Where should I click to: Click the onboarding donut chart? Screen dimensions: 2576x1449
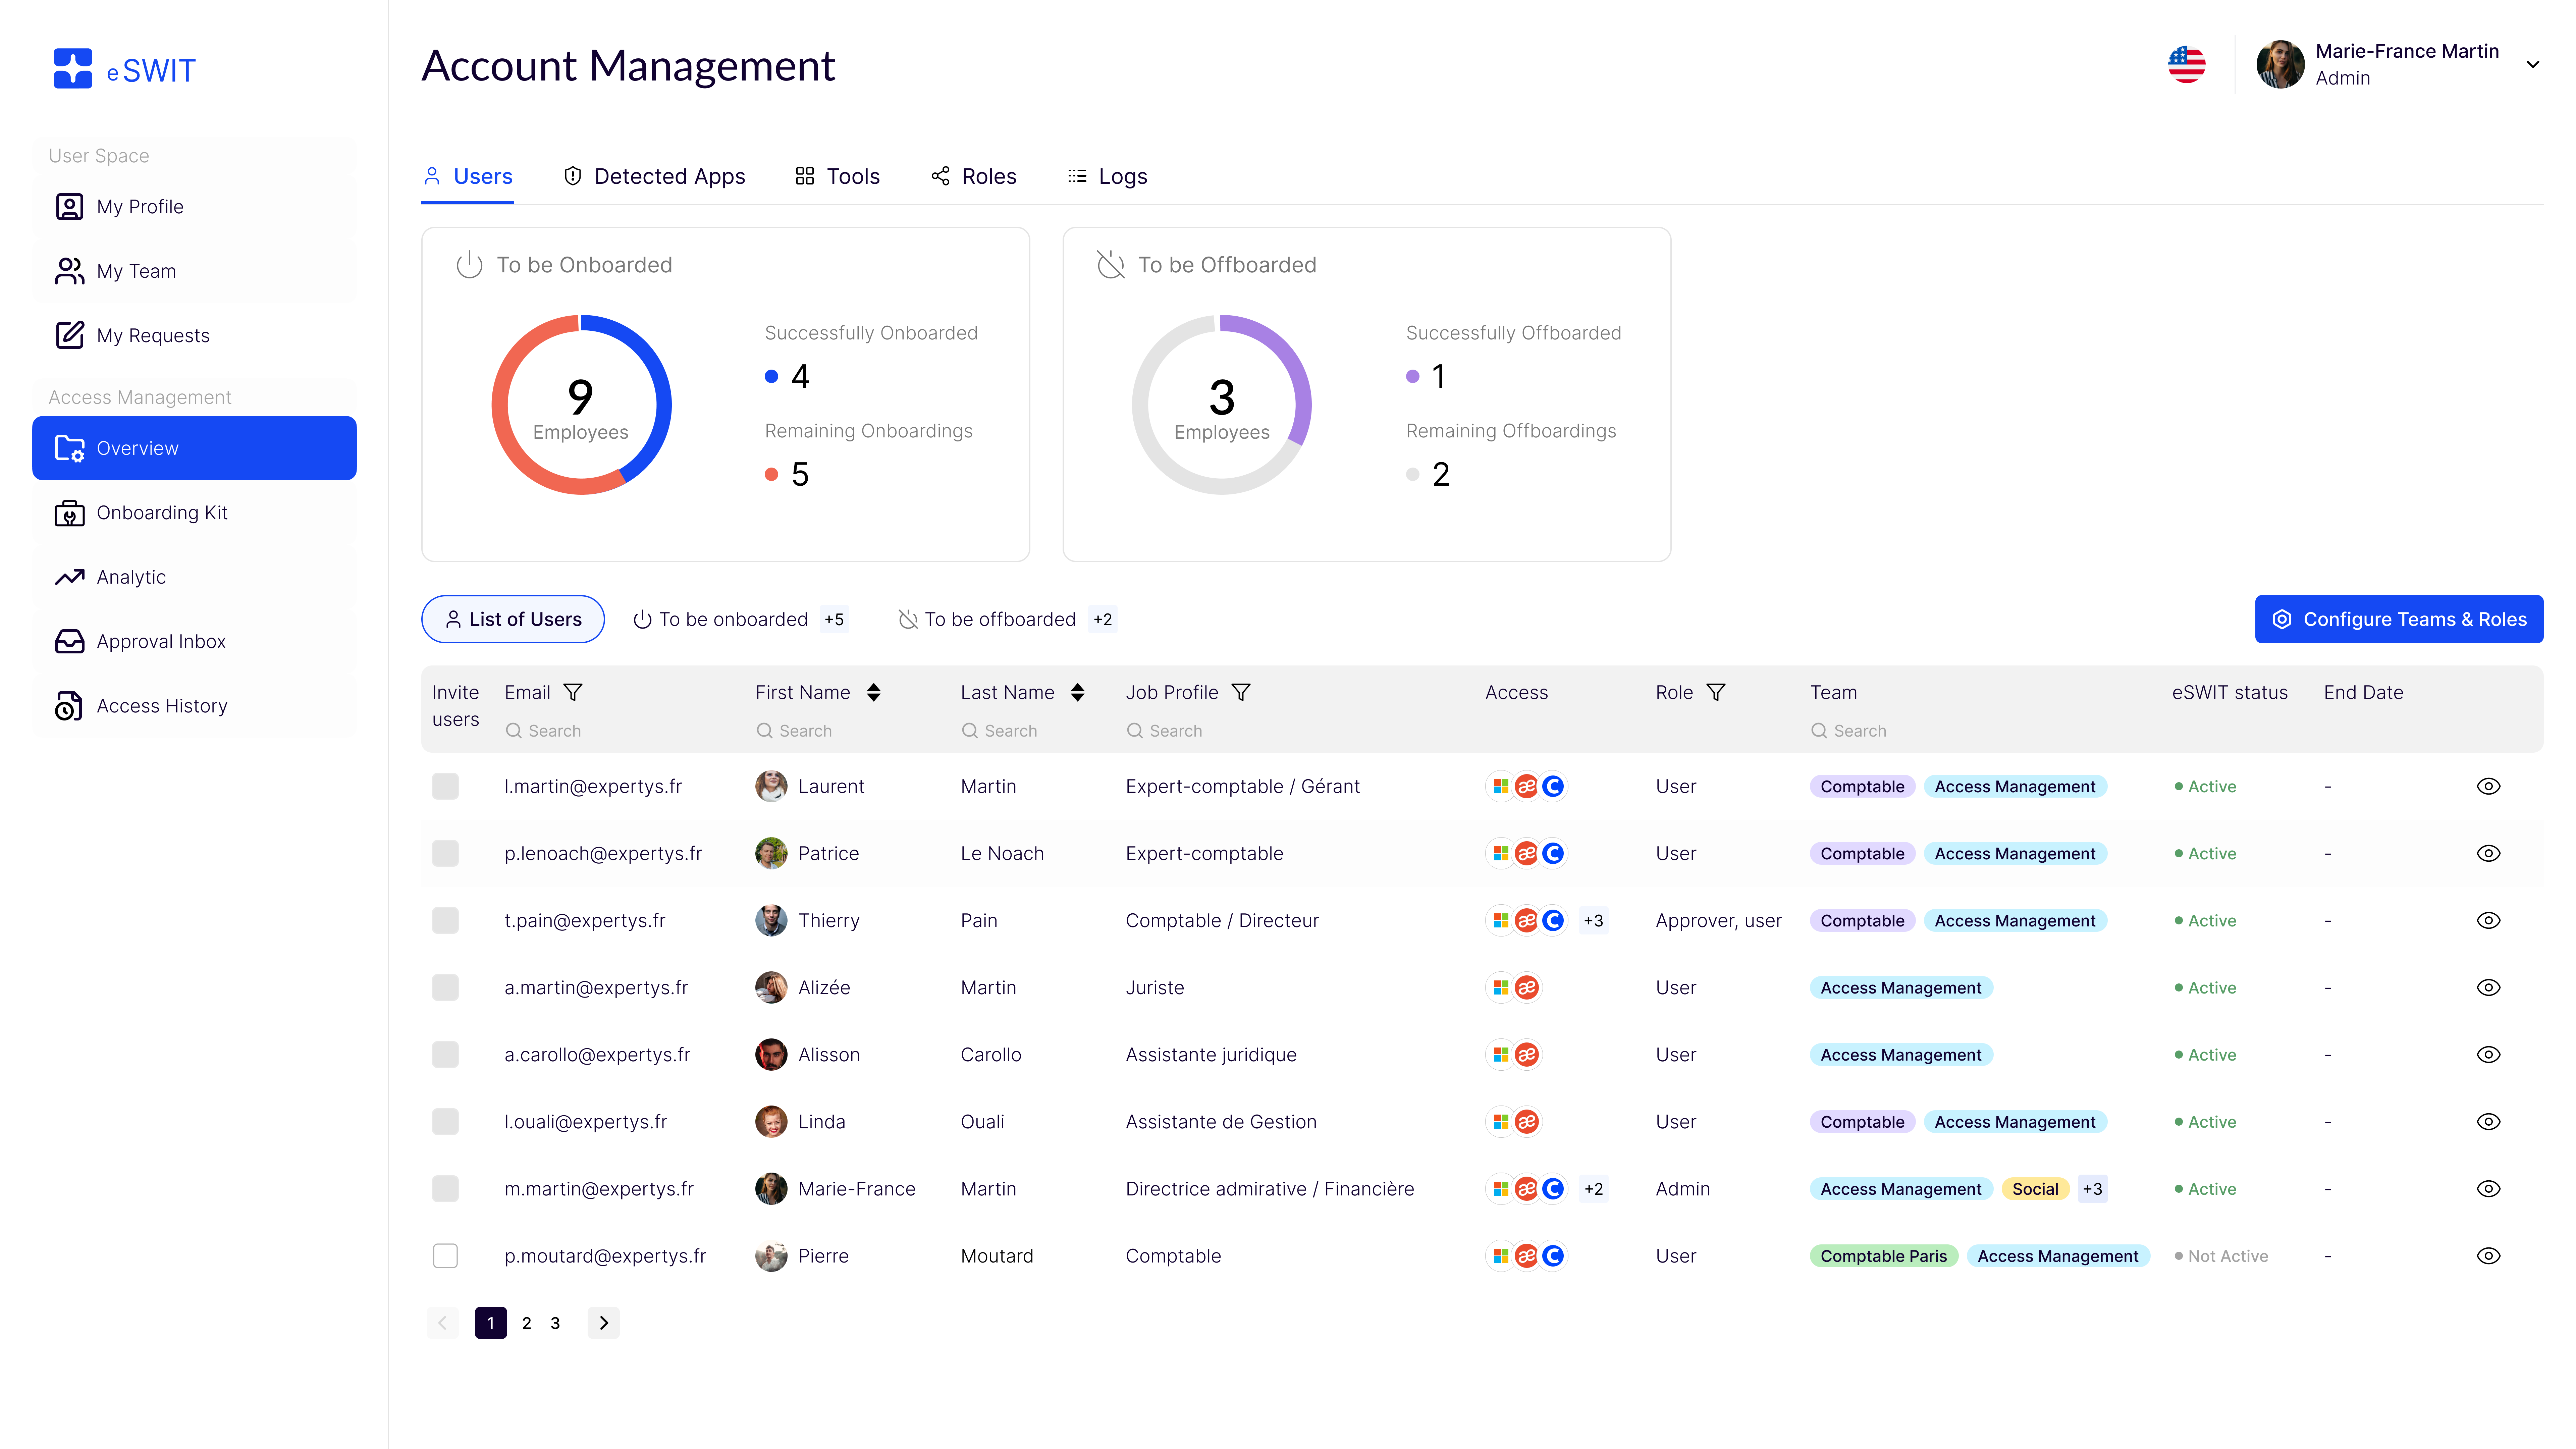pyautogui.click(x=581, y=405)
